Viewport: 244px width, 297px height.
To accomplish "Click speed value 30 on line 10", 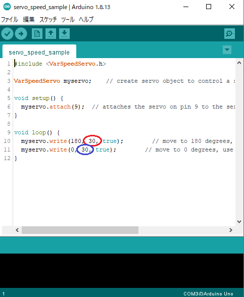I will point(92,141).
